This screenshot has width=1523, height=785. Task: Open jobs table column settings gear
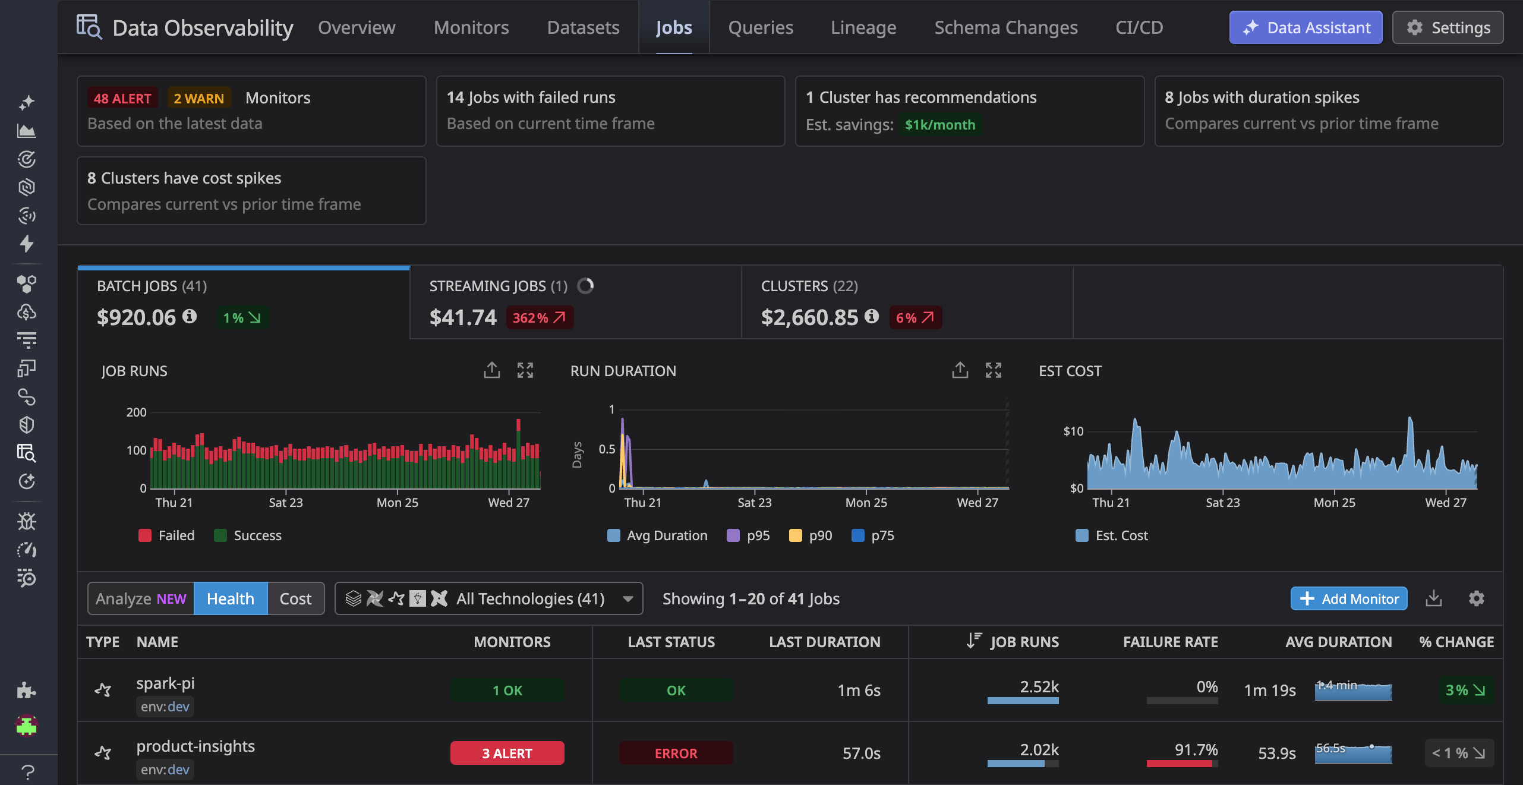tap(1477, 598)
